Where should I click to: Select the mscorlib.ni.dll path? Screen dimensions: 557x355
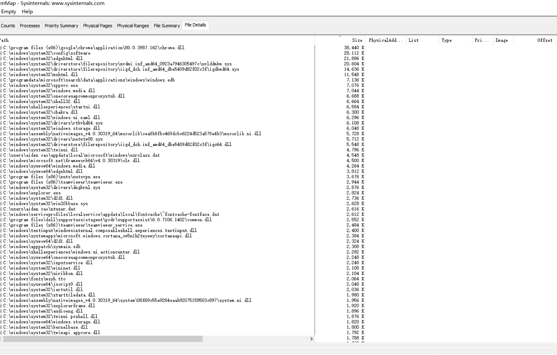(132, 134)
